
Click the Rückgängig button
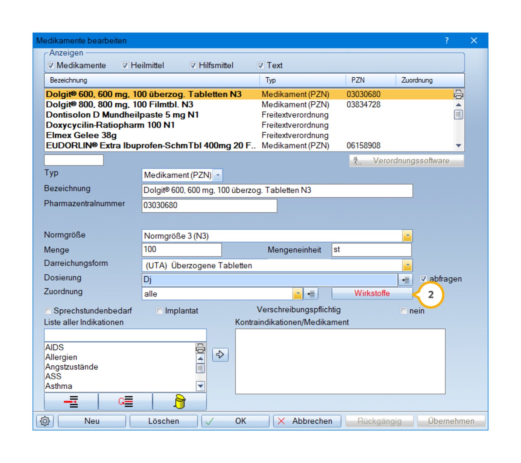[x=379, y=421]
